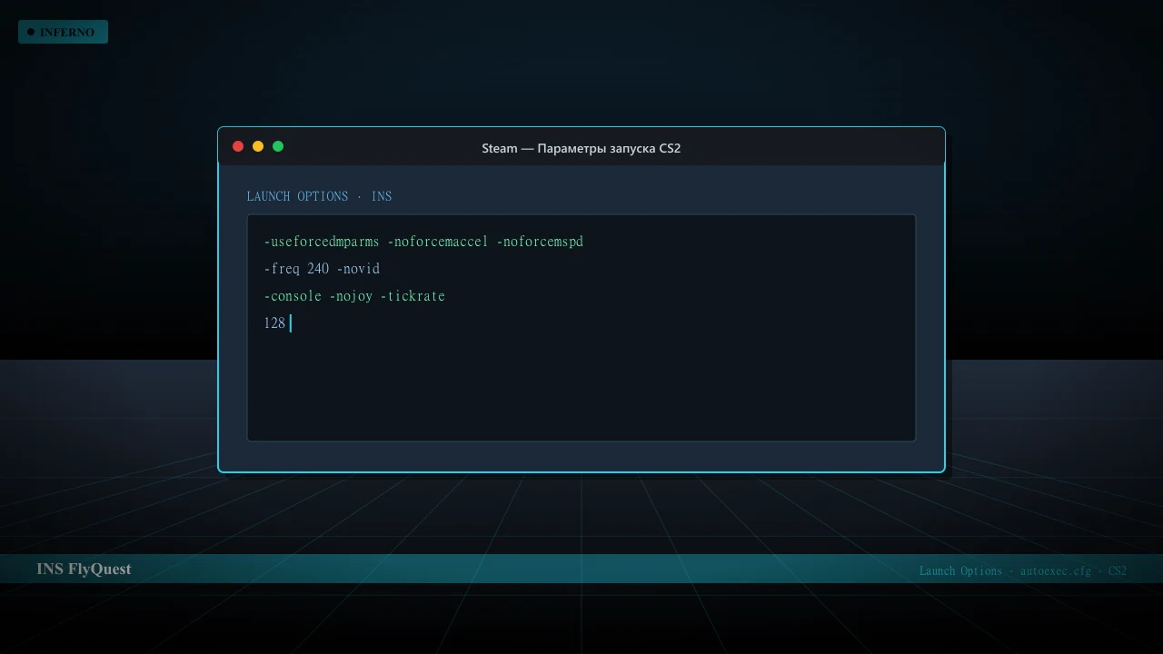Click the window title 'Steam — Параметры запуска CS2'
This screenshot has width=1163, height=654.
click(x=581, y=148)
